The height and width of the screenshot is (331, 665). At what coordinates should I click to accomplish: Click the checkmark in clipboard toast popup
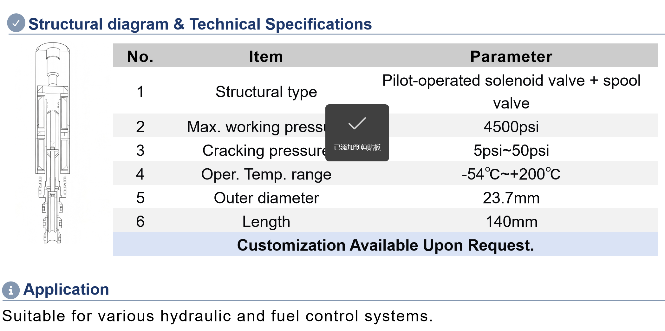[x=357, y=123]
